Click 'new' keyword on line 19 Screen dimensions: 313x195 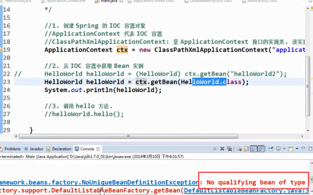click(145, 50)
